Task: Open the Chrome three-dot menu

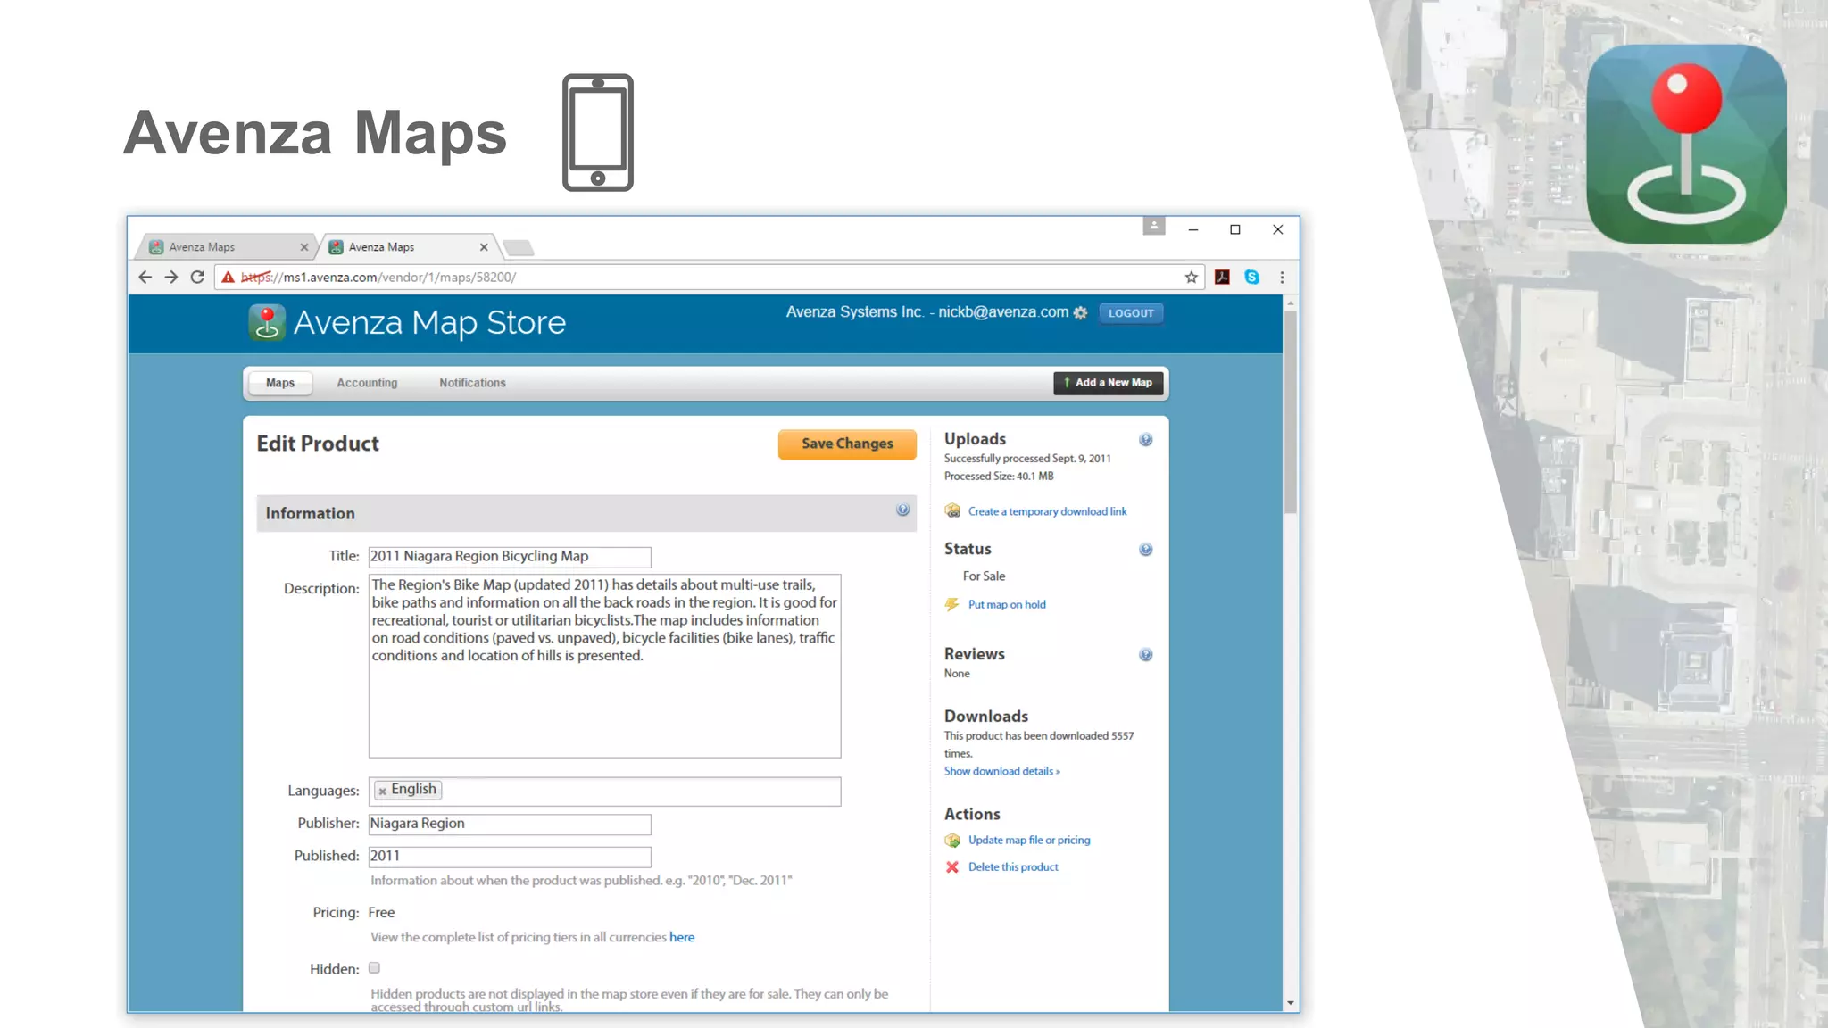Action: 1282,278
